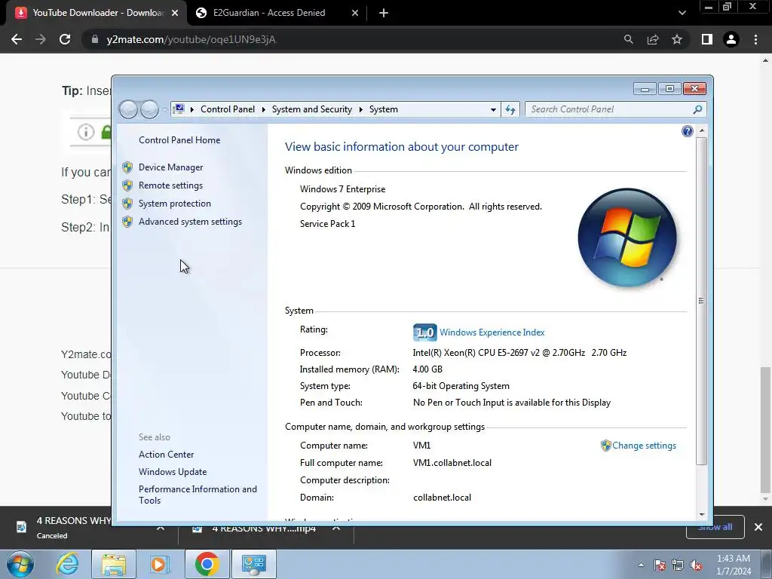Close the Chrome downloads bar
The width and height of the screenshot is (772, 579).
pyautogui.click(x=758, y=527)
